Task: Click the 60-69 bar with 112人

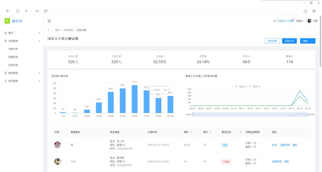Action: pos(135,99)
